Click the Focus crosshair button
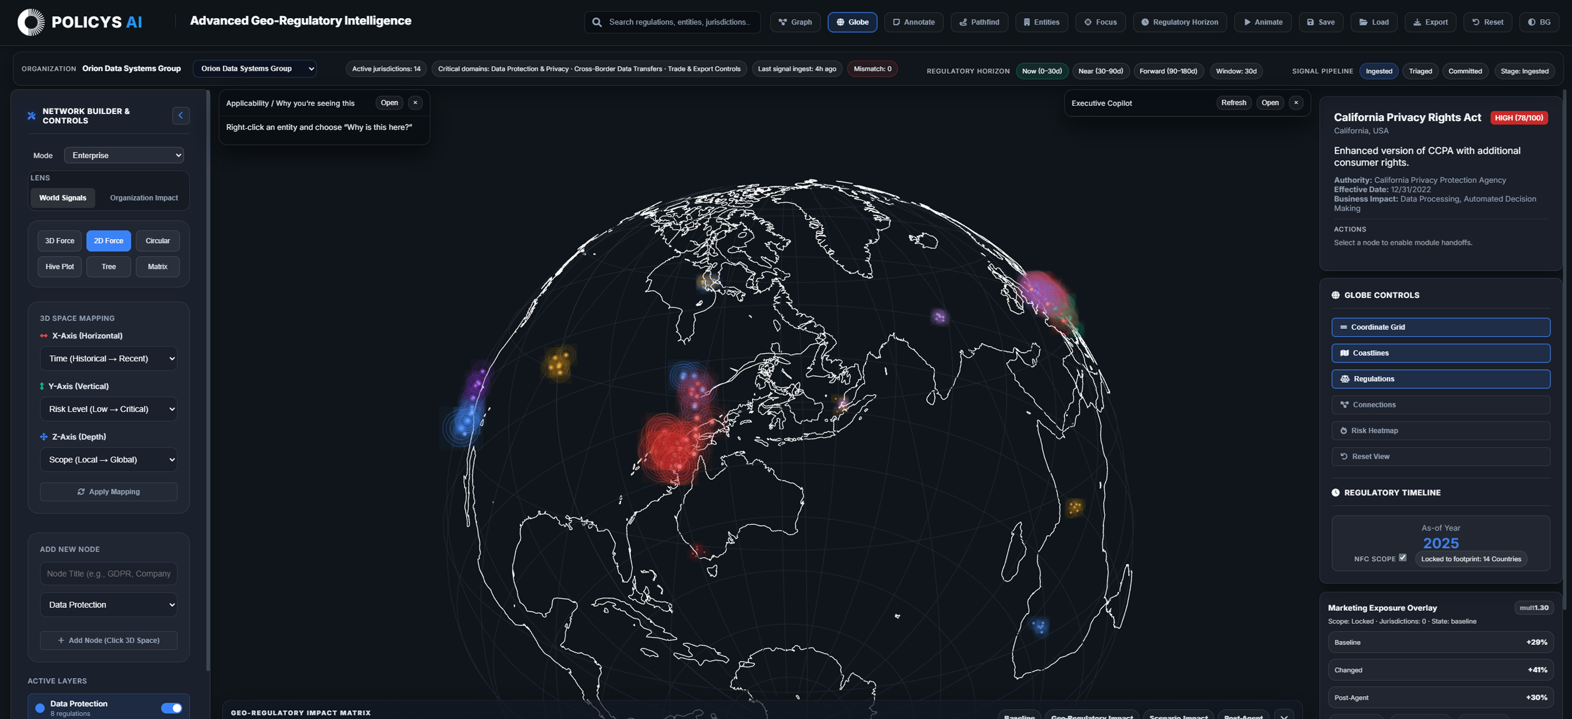The height and width of the screenshot is (719, 1572). [x=1099, y=22]
